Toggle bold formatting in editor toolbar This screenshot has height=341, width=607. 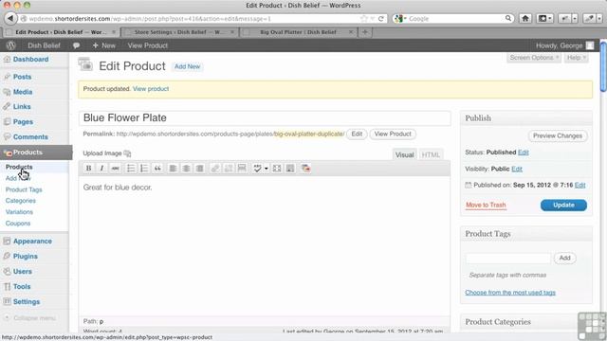(88, 169)
